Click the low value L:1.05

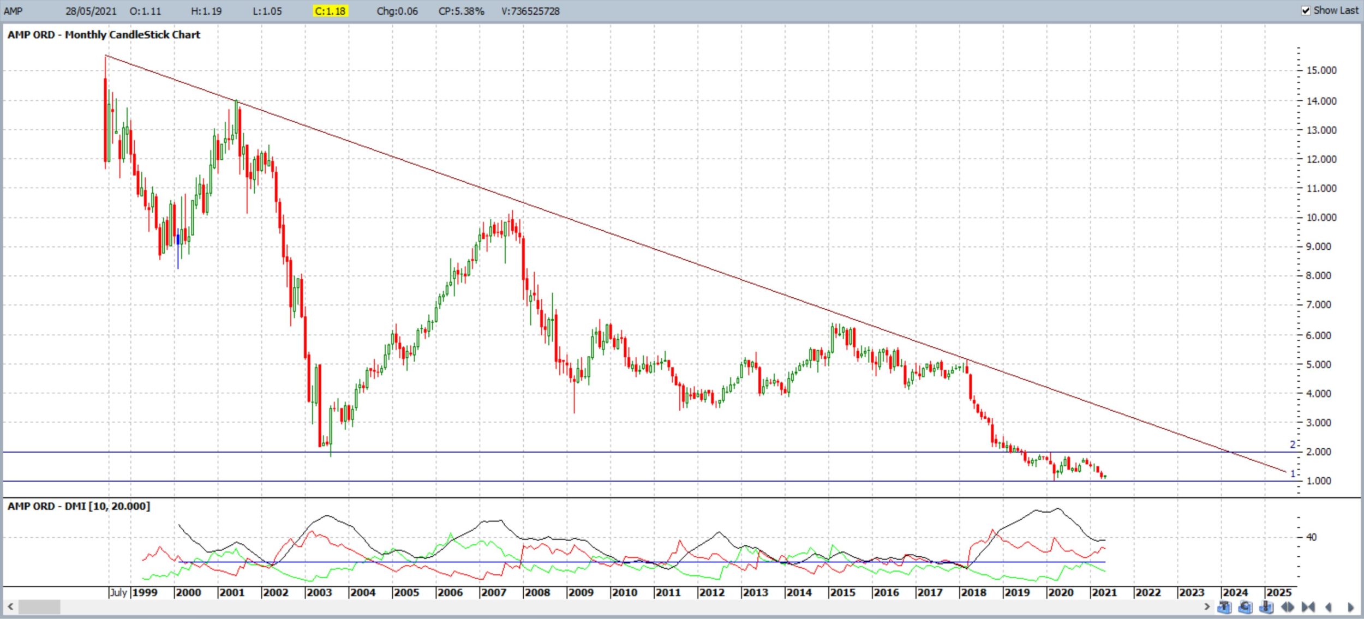pos(267,11)
